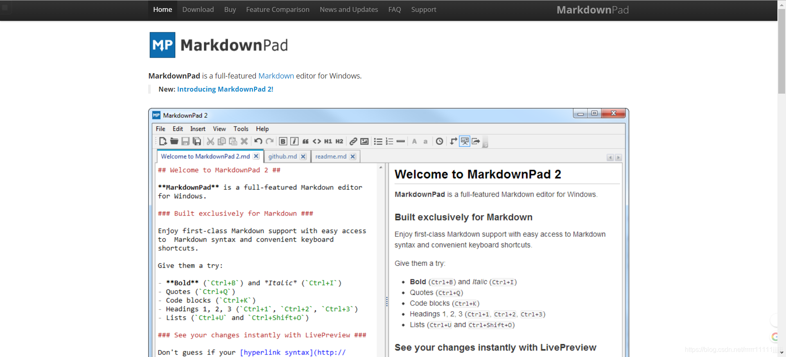Click the editor-preview splitter handle
Image resolution: width=786 pixels, height=357 pixels.
tap(386, 302)
